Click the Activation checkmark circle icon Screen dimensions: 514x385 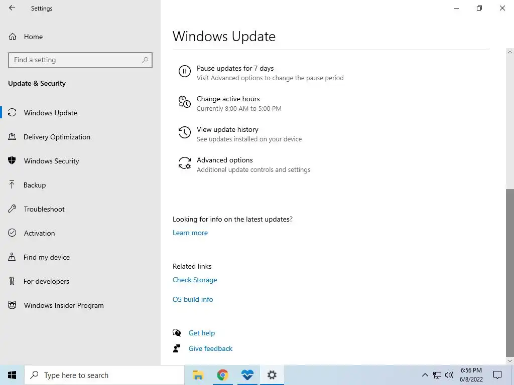click(12, 233)
